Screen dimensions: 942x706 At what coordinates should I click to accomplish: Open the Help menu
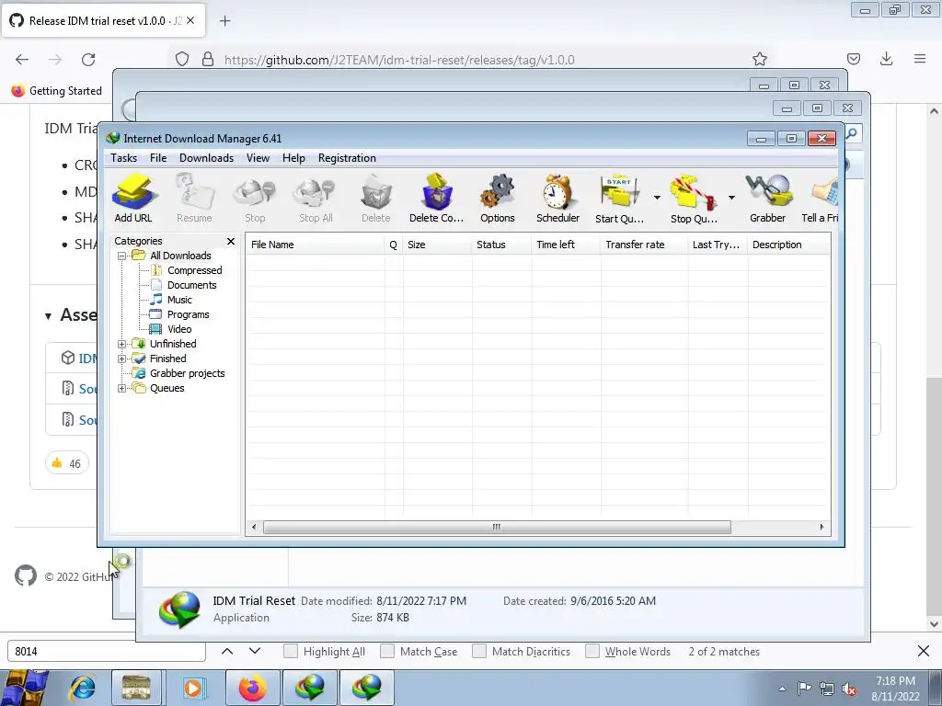tap(293, 158)
